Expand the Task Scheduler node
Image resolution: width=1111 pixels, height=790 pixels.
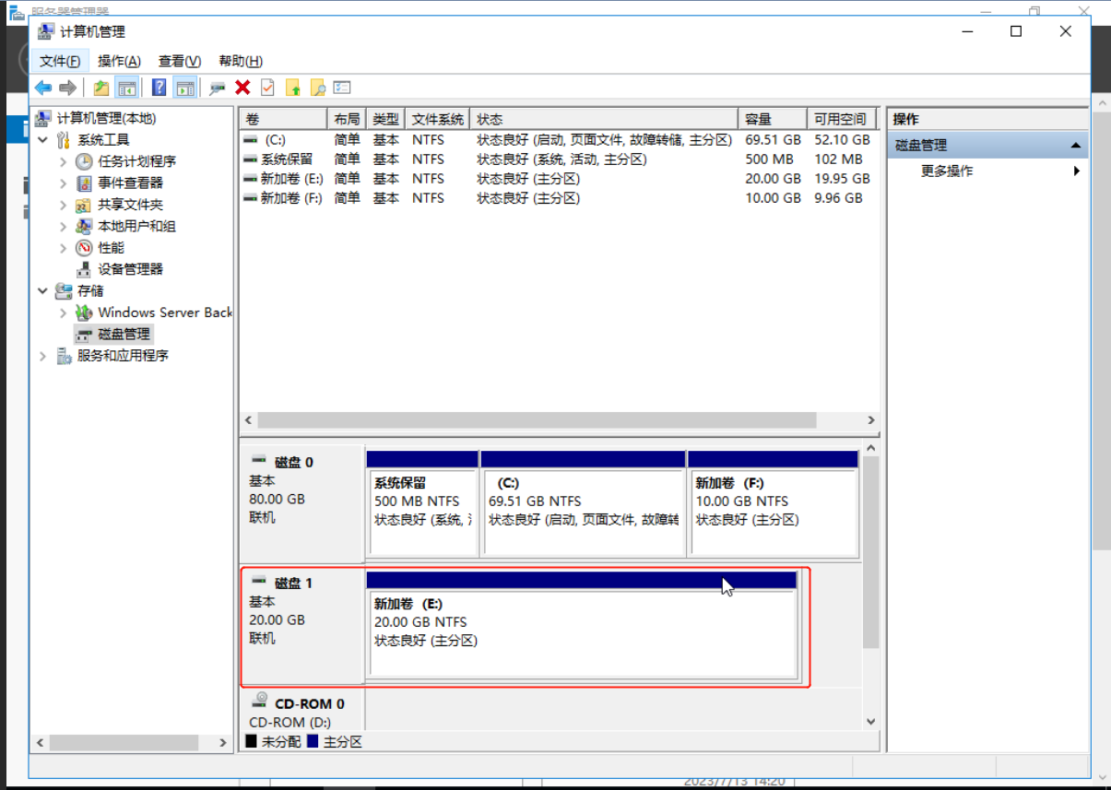pyautogui.click(x=63, y=161)
